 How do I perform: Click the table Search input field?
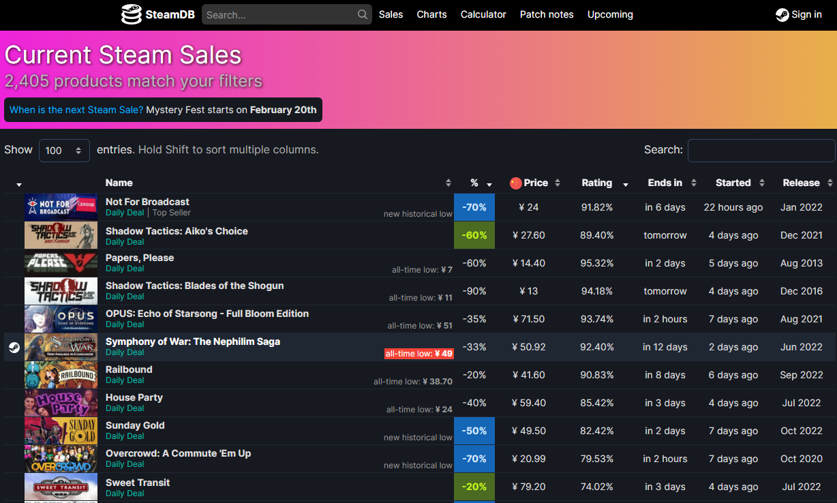point(761,150)
